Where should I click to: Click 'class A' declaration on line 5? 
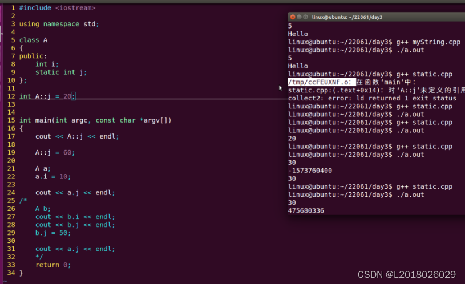33,40
